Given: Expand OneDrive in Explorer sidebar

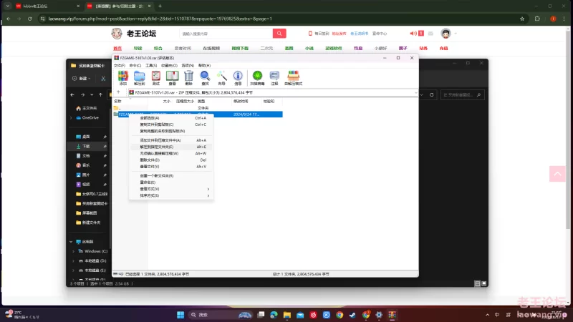Looking at the screenshot, I should click(x=71, y=117).
